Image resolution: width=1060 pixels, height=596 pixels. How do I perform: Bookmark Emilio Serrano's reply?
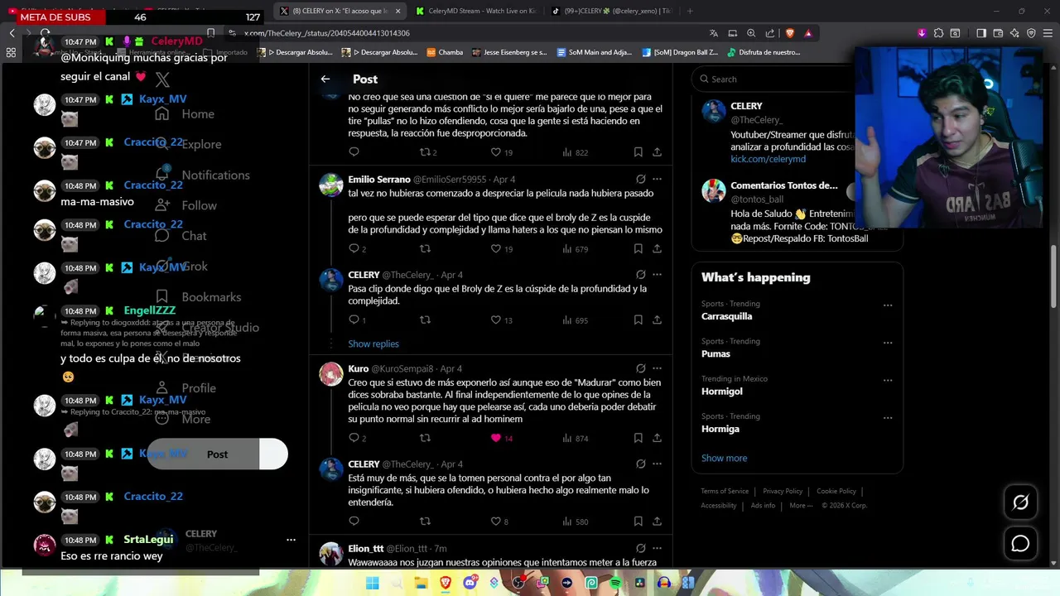point(638,248)
